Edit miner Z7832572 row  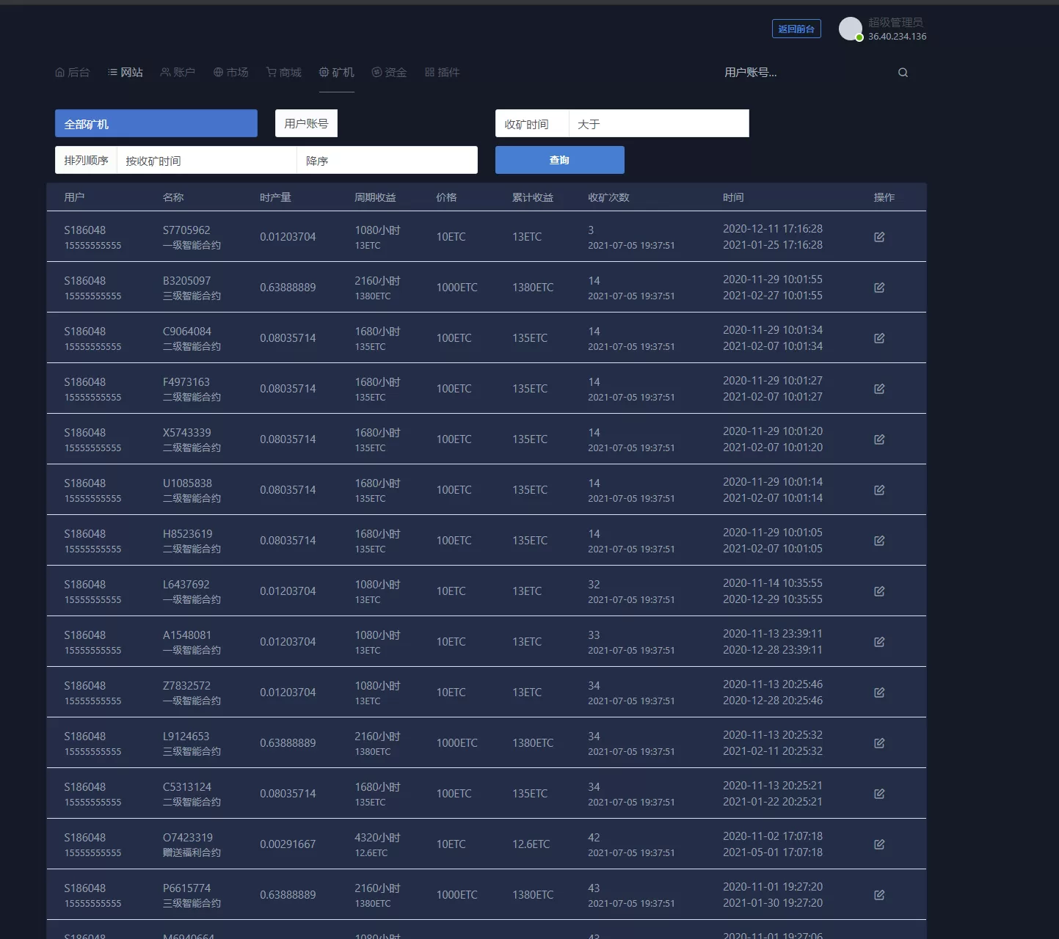[879, 693]
